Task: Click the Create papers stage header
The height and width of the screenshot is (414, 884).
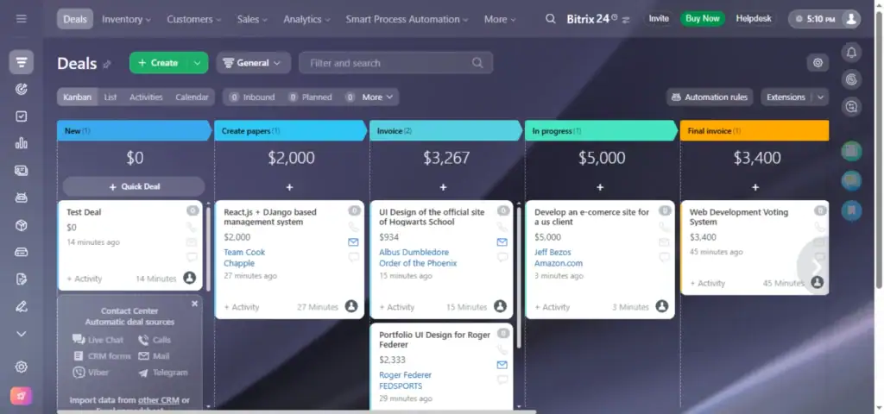Action: point(290,131)
